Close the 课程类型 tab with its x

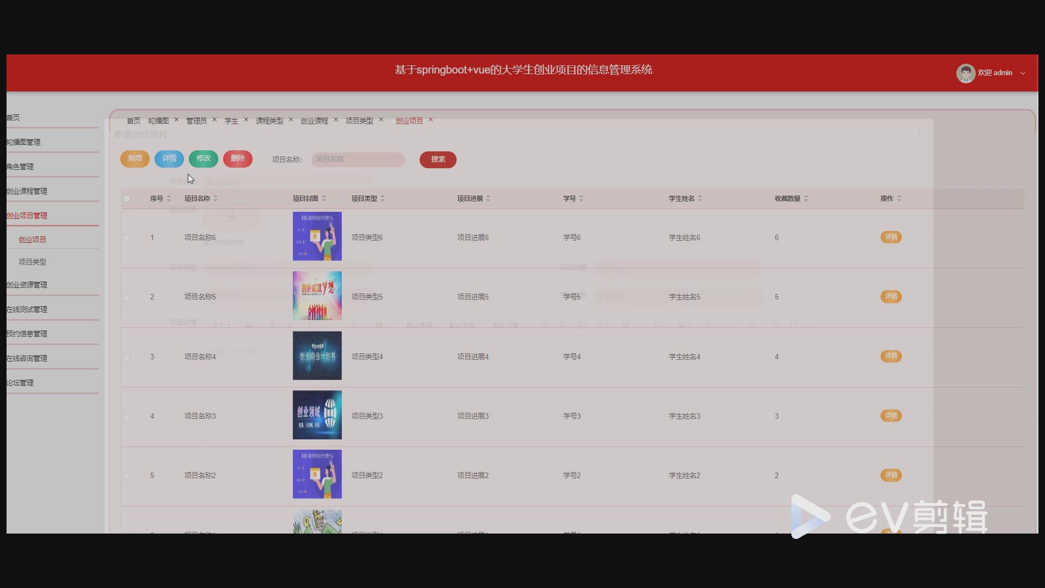291,120
